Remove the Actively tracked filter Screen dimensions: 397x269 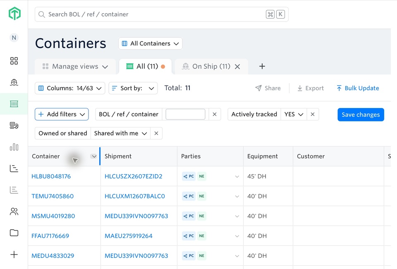click(x=313, y=114)
